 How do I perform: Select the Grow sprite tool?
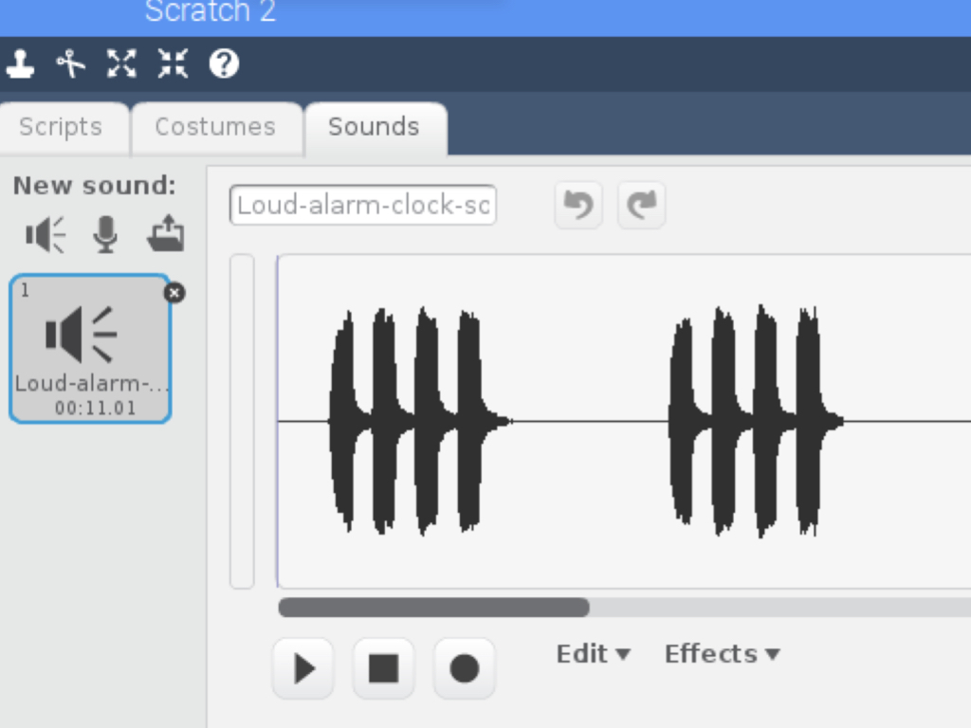tap(121, 64)
